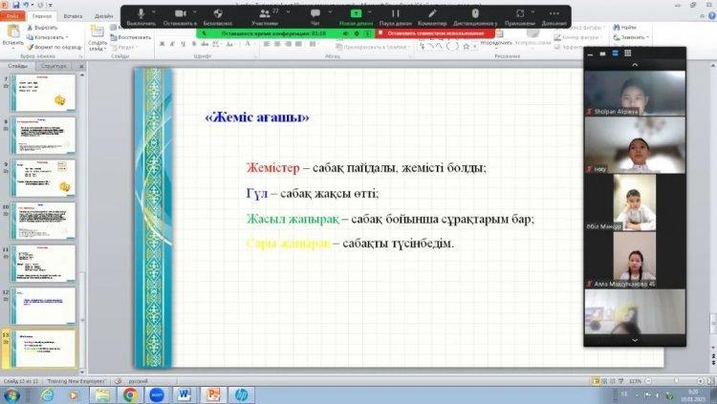Open Упорядочить arrange dropdown

(496, 37)
